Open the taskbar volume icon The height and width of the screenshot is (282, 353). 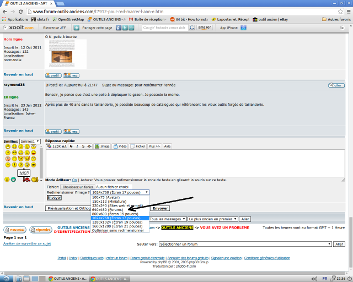click(314, 279)
